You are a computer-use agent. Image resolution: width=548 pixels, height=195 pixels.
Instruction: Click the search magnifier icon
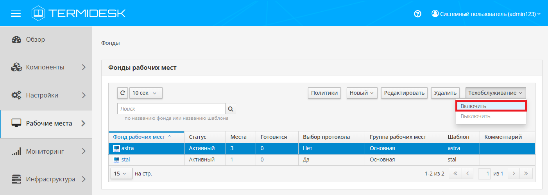point(231,109)
